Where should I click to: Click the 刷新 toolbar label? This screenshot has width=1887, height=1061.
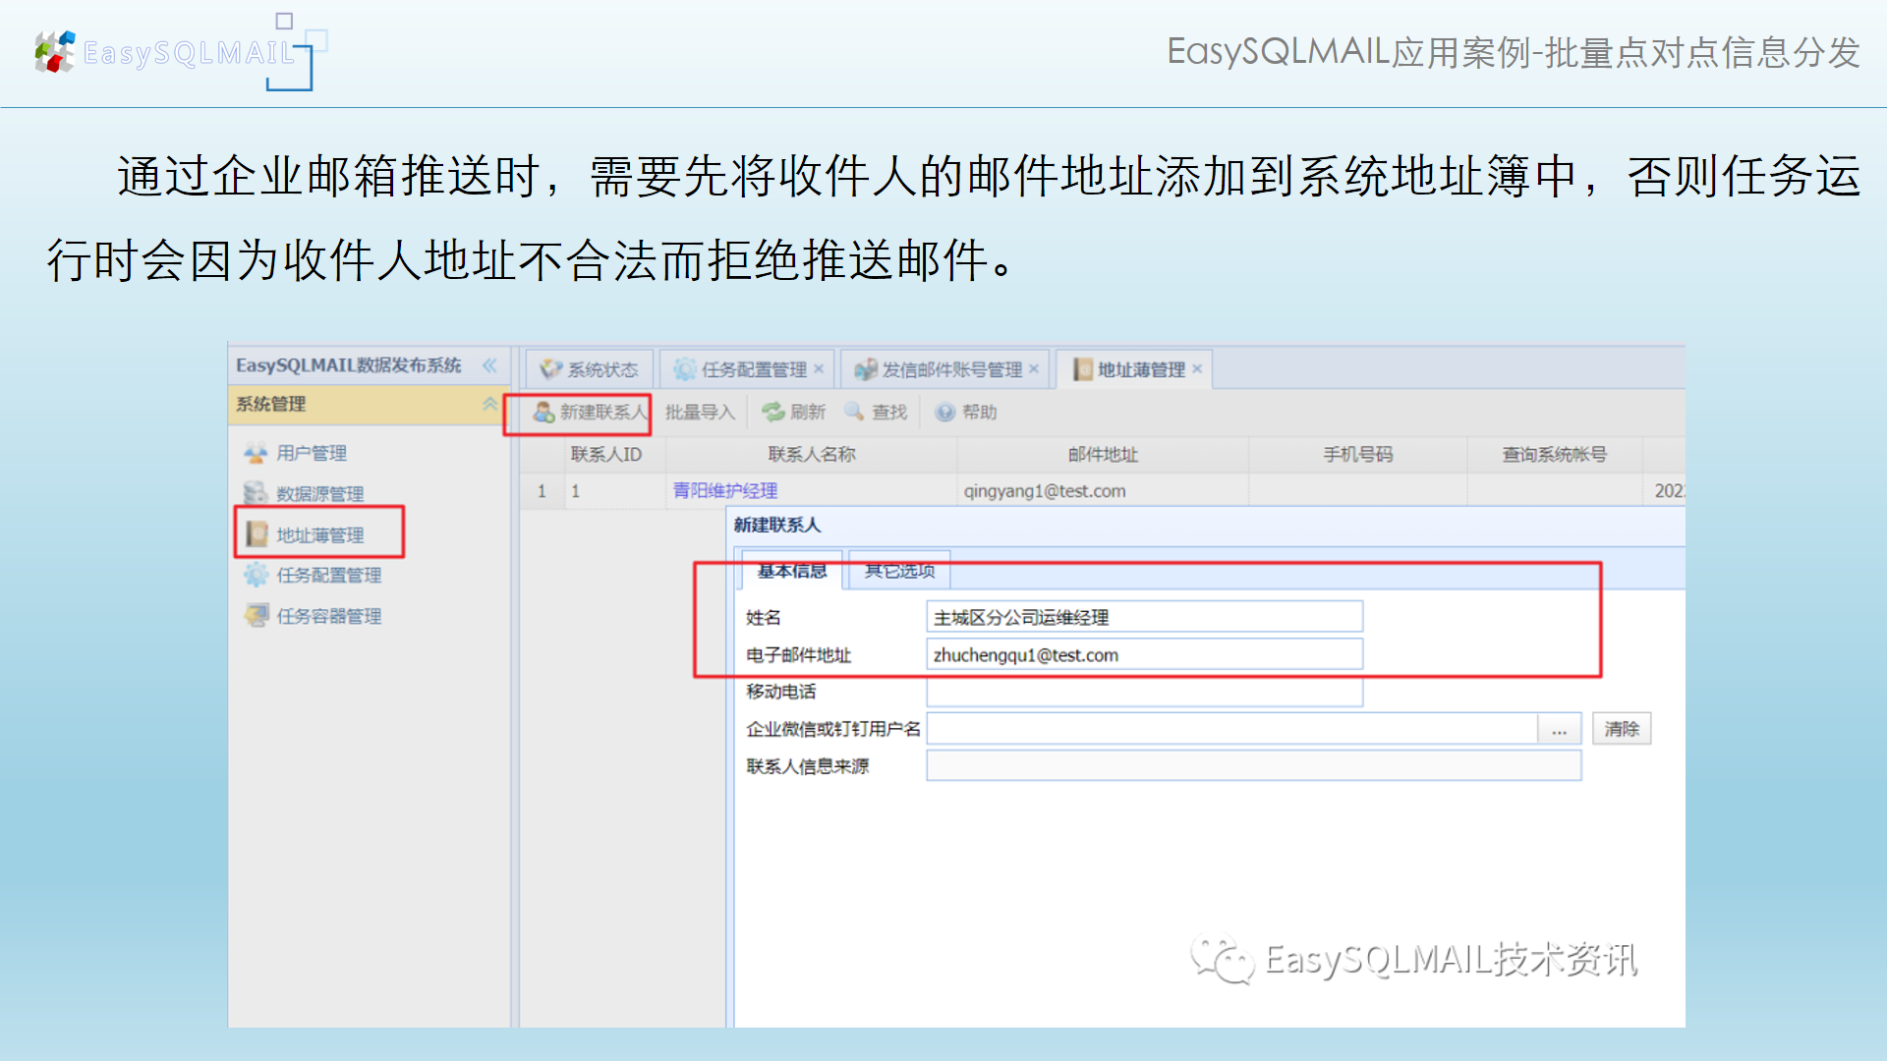[808, 413]
